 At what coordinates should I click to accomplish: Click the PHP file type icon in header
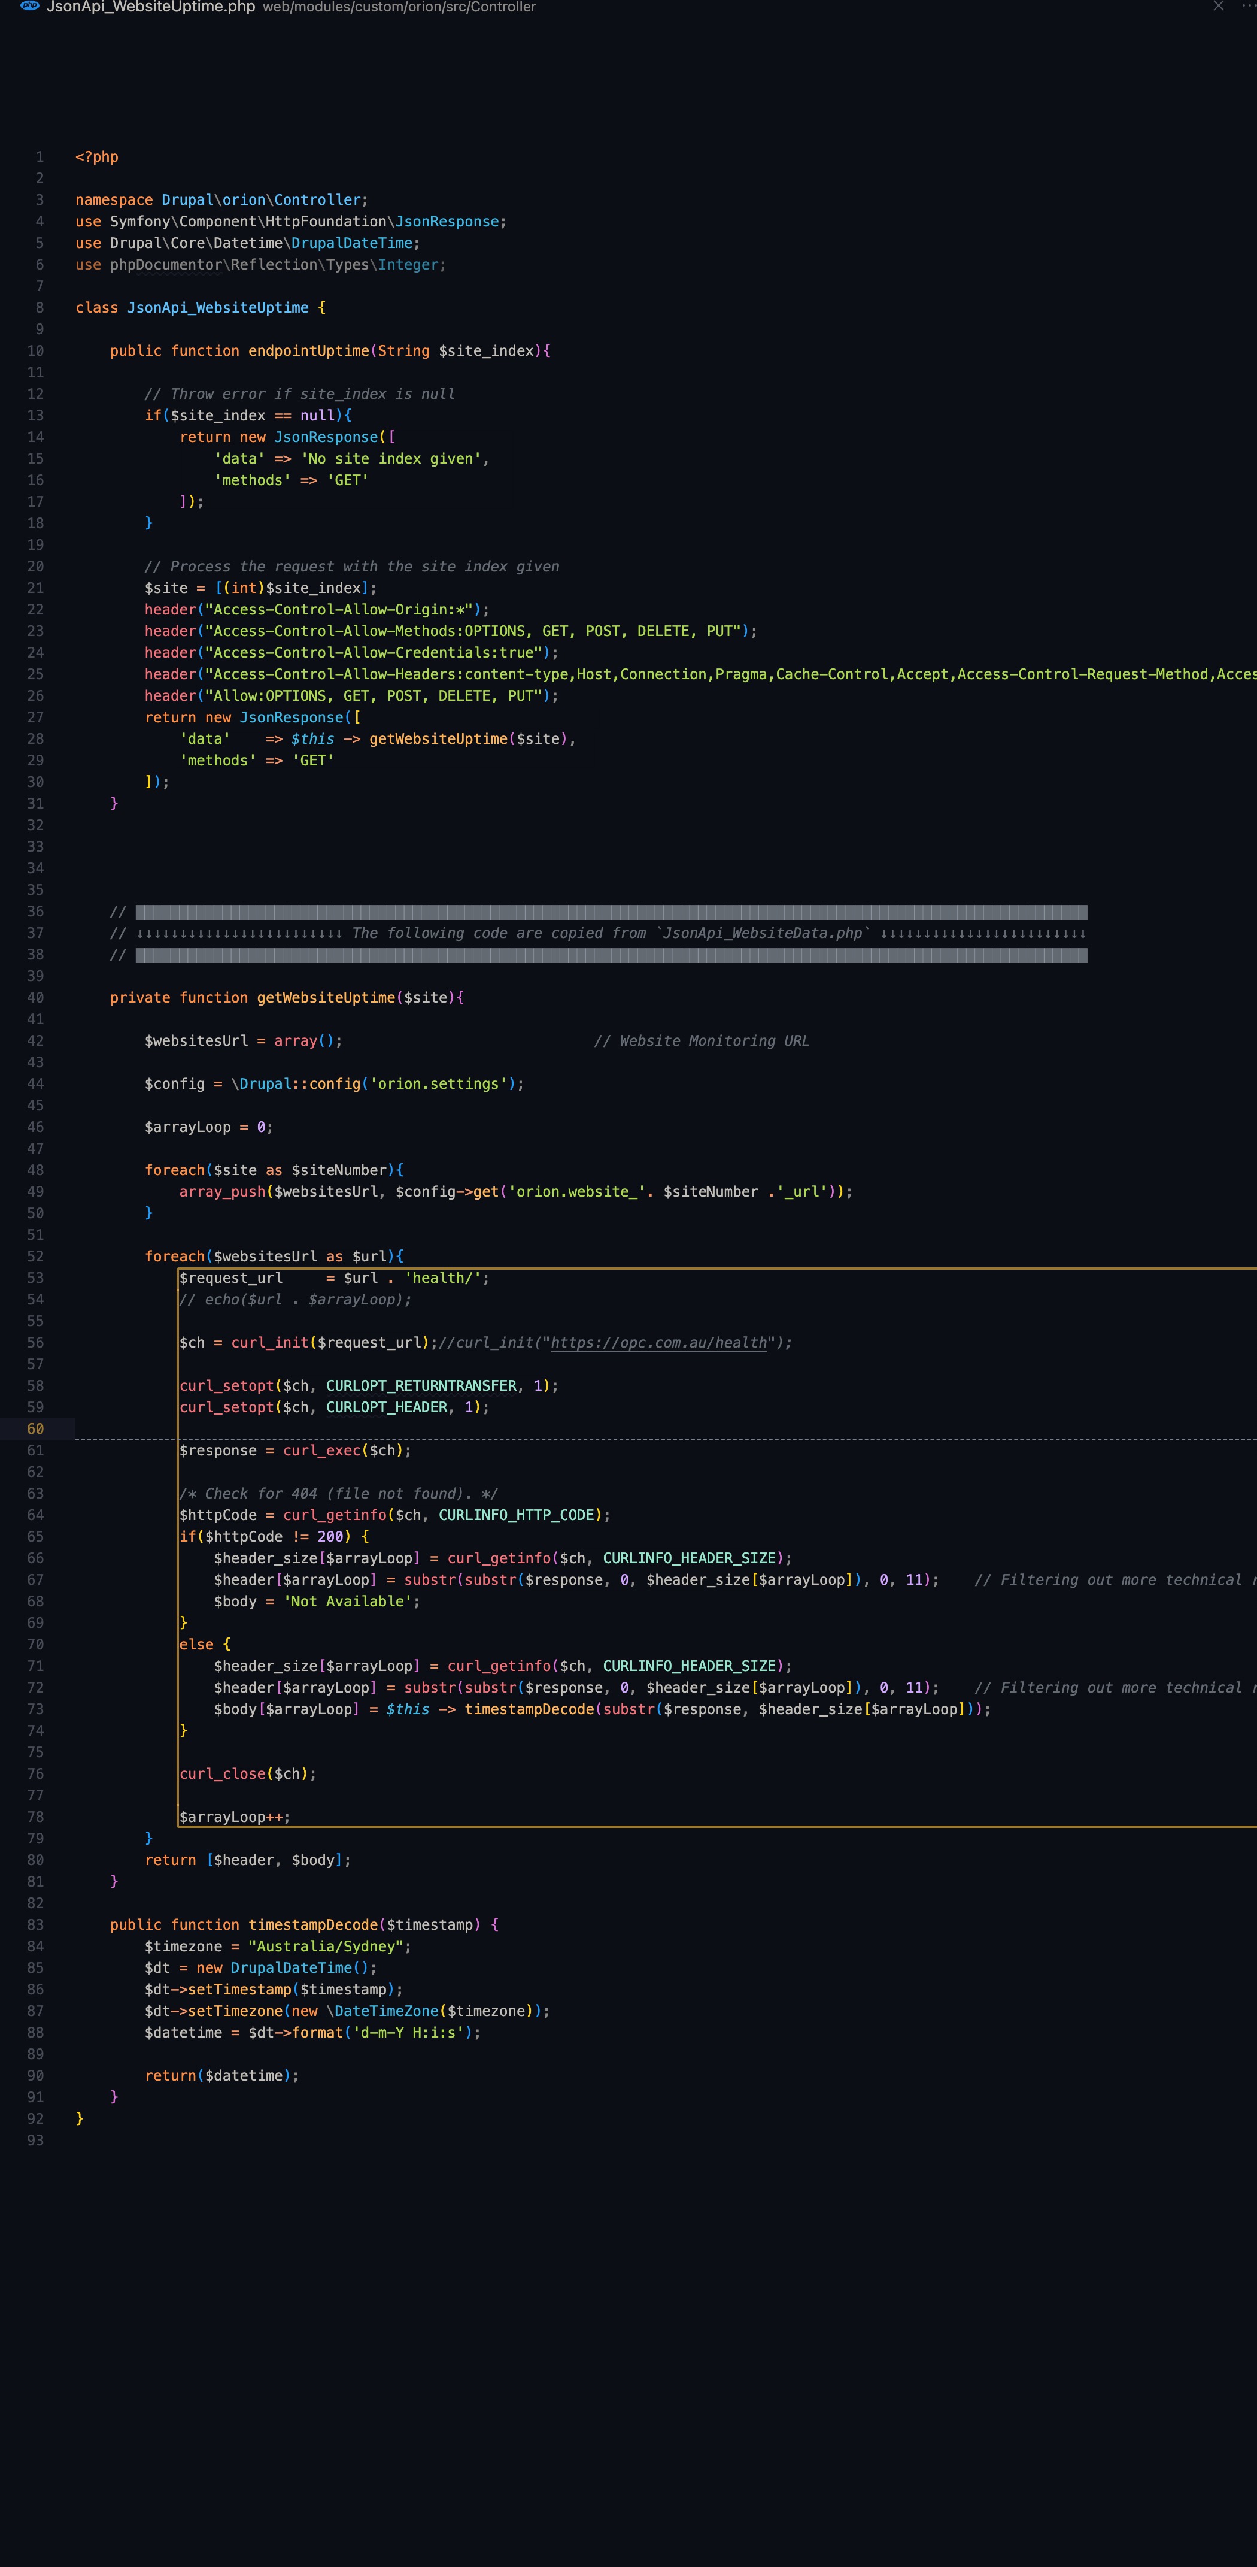(x=30, y=6)
